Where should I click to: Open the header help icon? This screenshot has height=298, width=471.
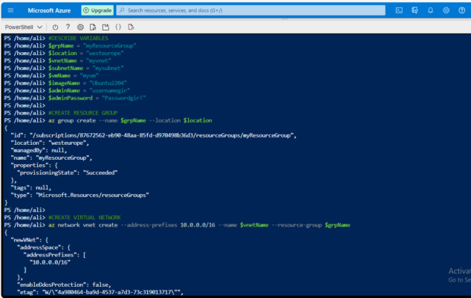pos(462,10)
